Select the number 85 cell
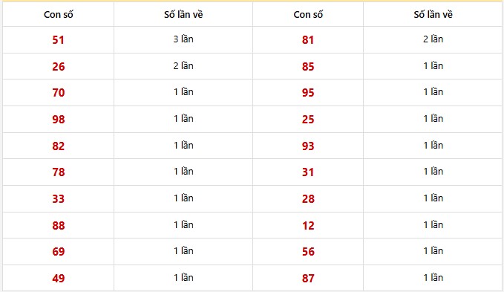Viewport: 504px width, 292px height. pos(308,67)
